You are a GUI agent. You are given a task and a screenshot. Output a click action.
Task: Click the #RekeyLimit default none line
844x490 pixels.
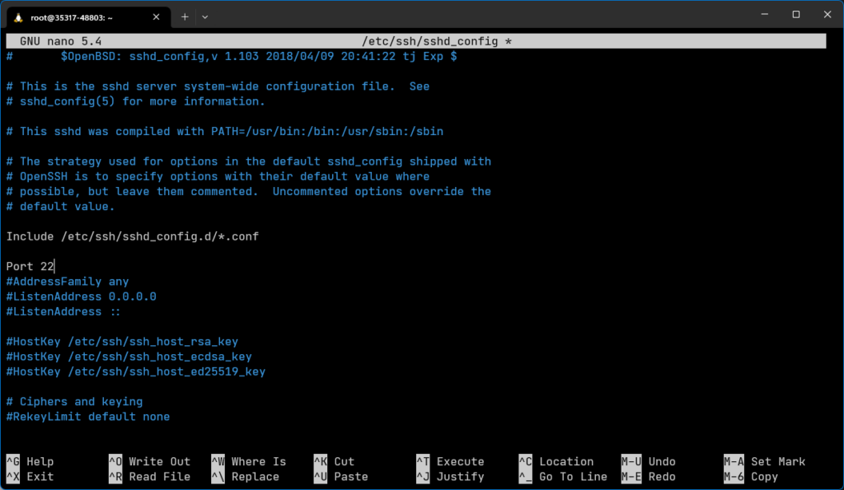click(87, 417)
